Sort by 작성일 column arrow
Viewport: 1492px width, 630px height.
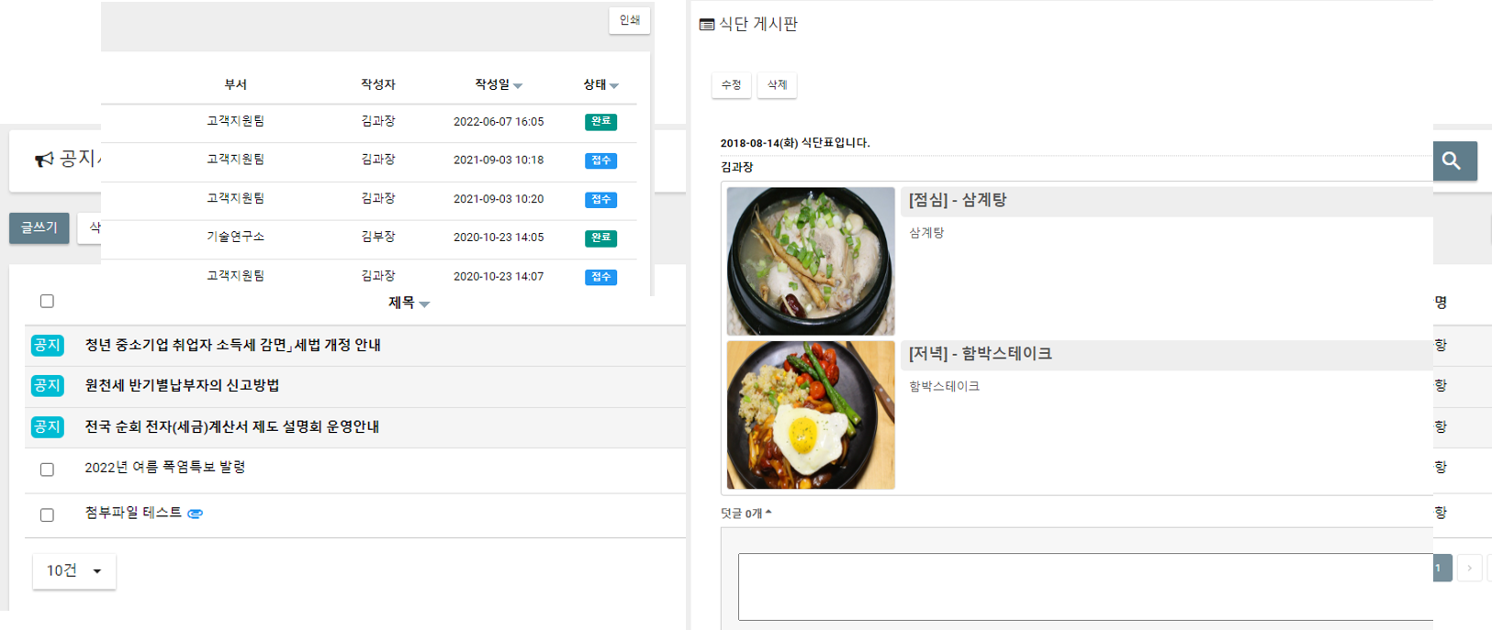[x=518, y=85]
